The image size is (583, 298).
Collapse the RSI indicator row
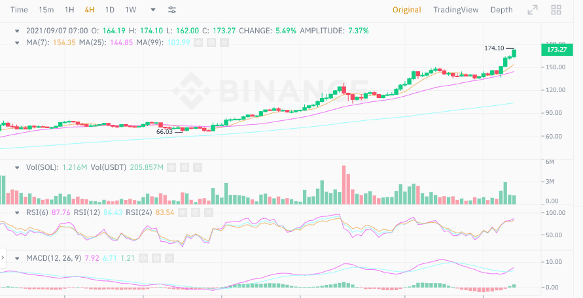[17, 213]
